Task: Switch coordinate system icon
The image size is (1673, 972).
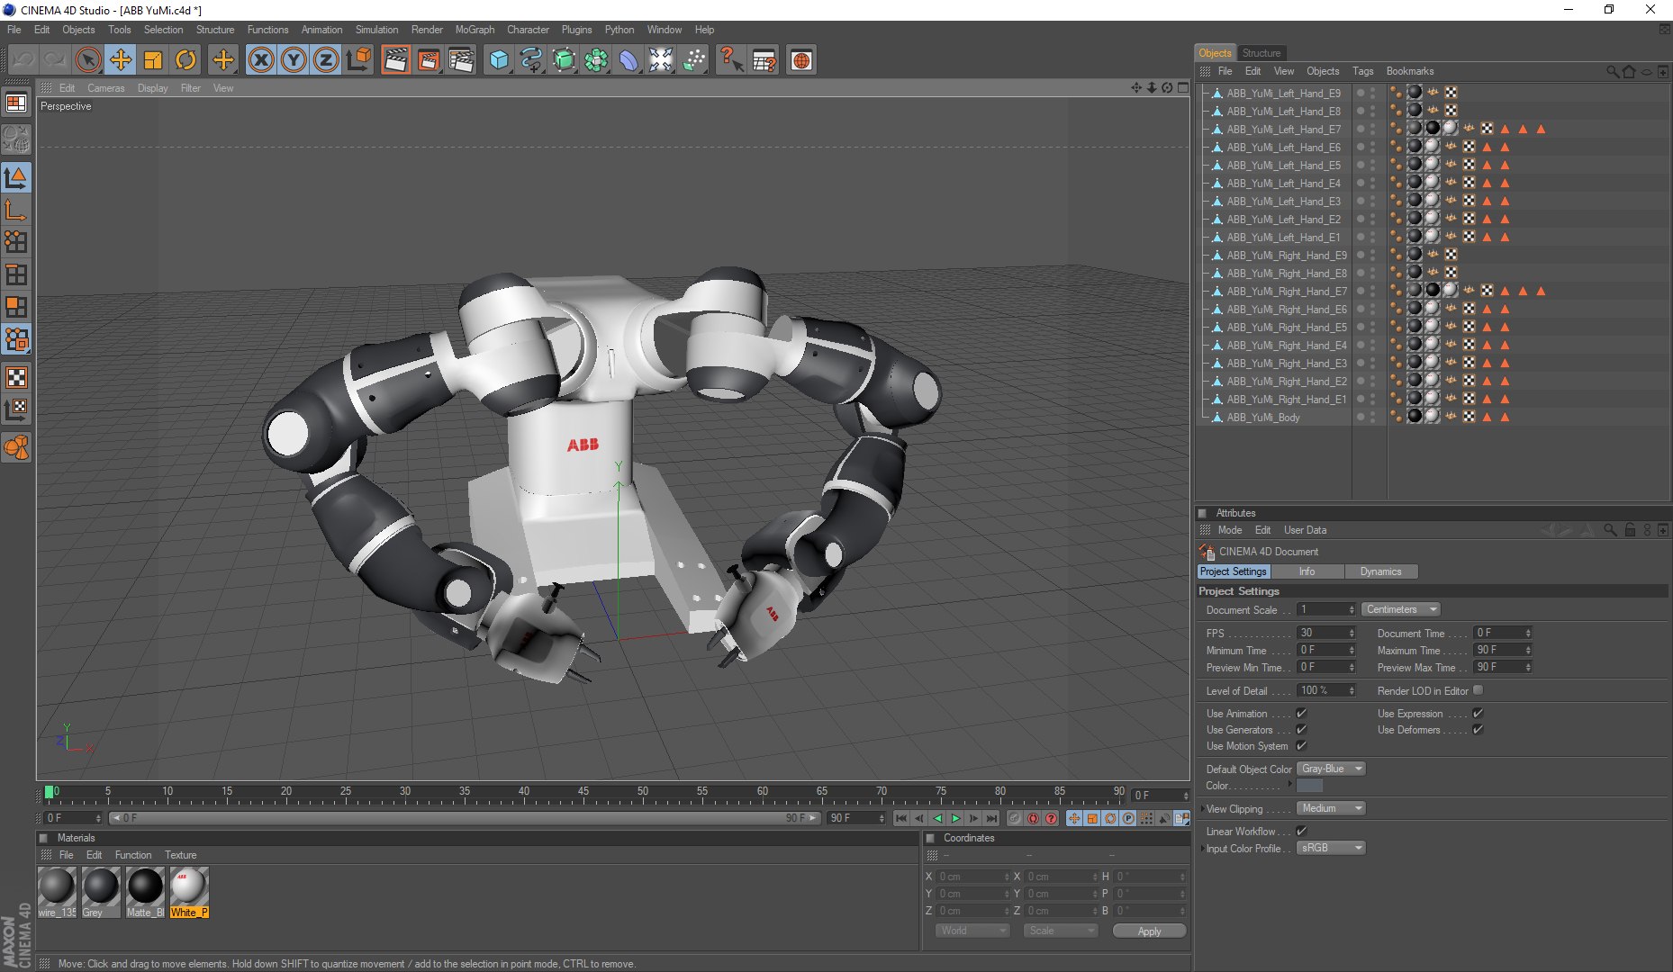Action: click(358, 60)
